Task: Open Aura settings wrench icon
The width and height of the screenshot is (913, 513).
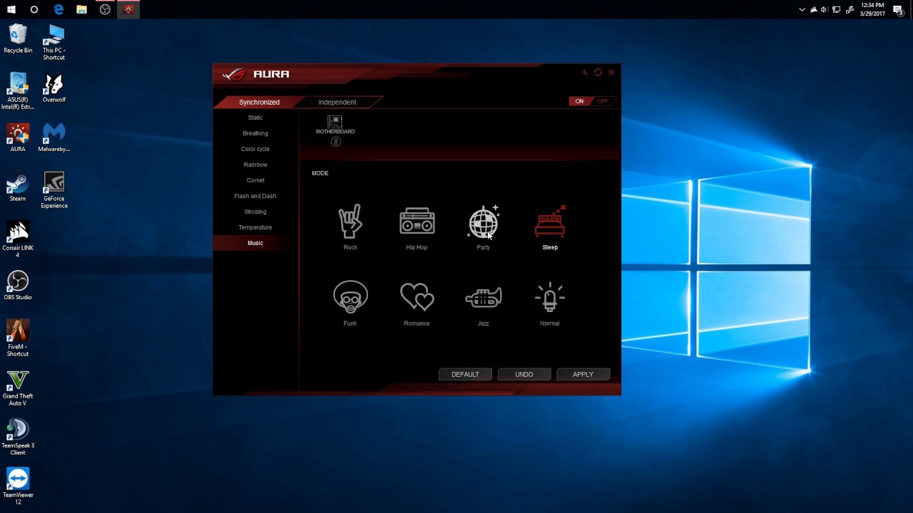Action: click(585, 72)
